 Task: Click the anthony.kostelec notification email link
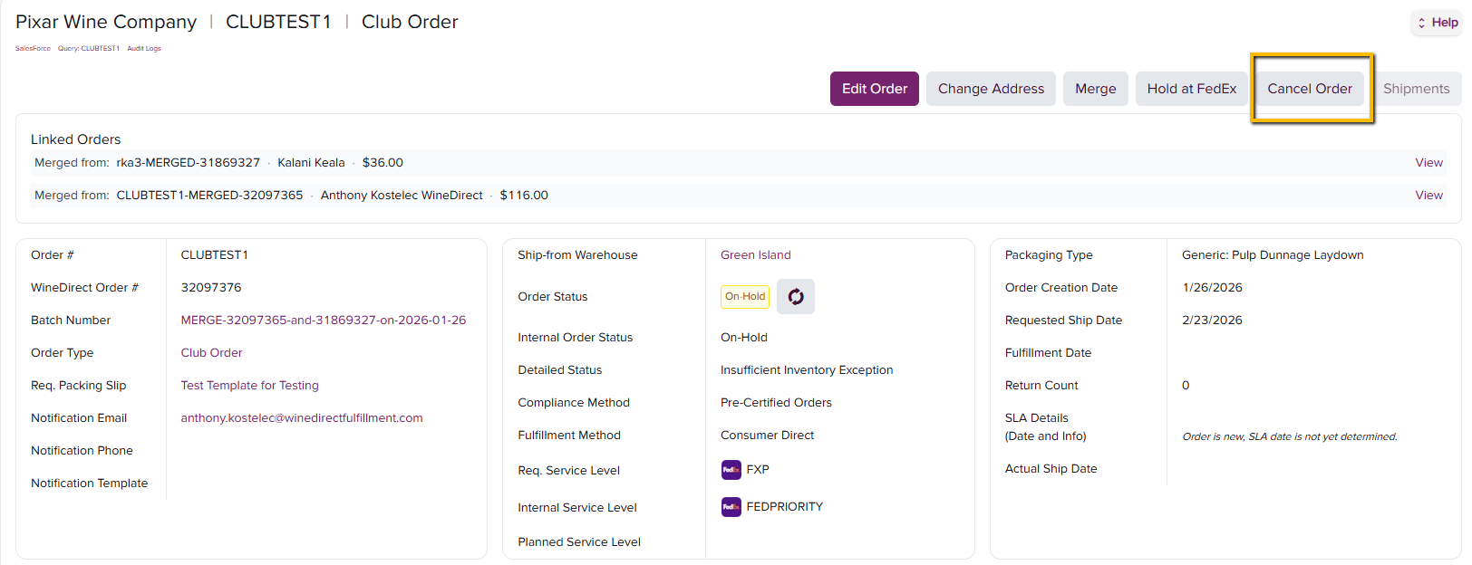[302, 418]
